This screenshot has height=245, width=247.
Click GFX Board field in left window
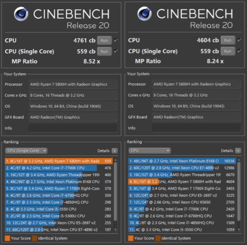73,117
